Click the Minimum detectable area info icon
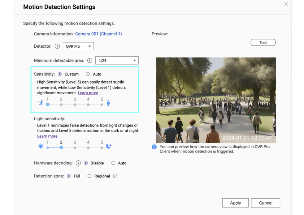 click(x=89, y=60)
